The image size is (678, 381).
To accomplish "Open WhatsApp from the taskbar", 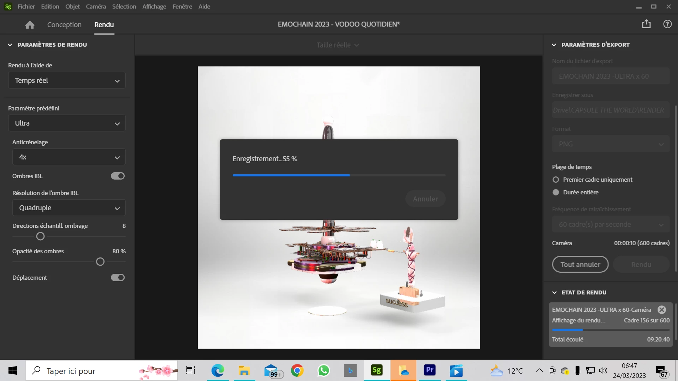I will coord(323,370).
